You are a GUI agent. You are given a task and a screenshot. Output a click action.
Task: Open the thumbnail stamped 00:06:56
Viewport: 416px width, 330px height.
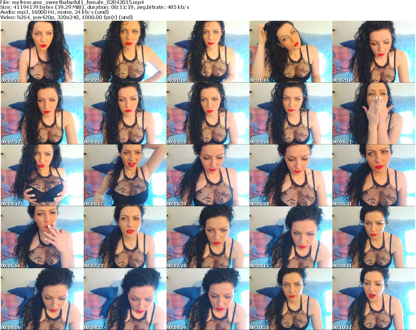point(42,237)
